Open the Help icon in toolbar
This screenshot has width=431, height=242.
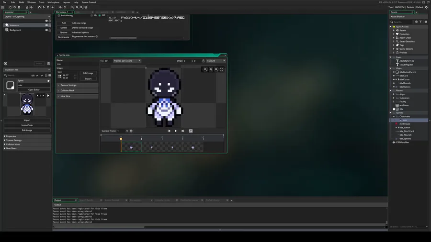(65, 7)
